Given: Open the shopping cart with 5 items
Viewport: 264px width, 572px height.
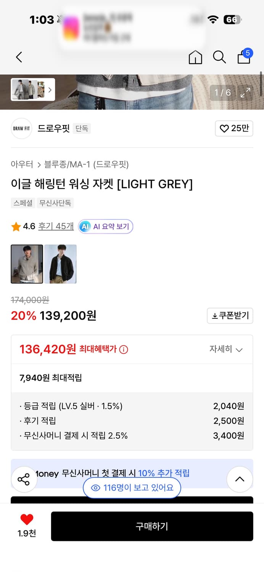Looking at the screenshot, I should click(243, 58).
